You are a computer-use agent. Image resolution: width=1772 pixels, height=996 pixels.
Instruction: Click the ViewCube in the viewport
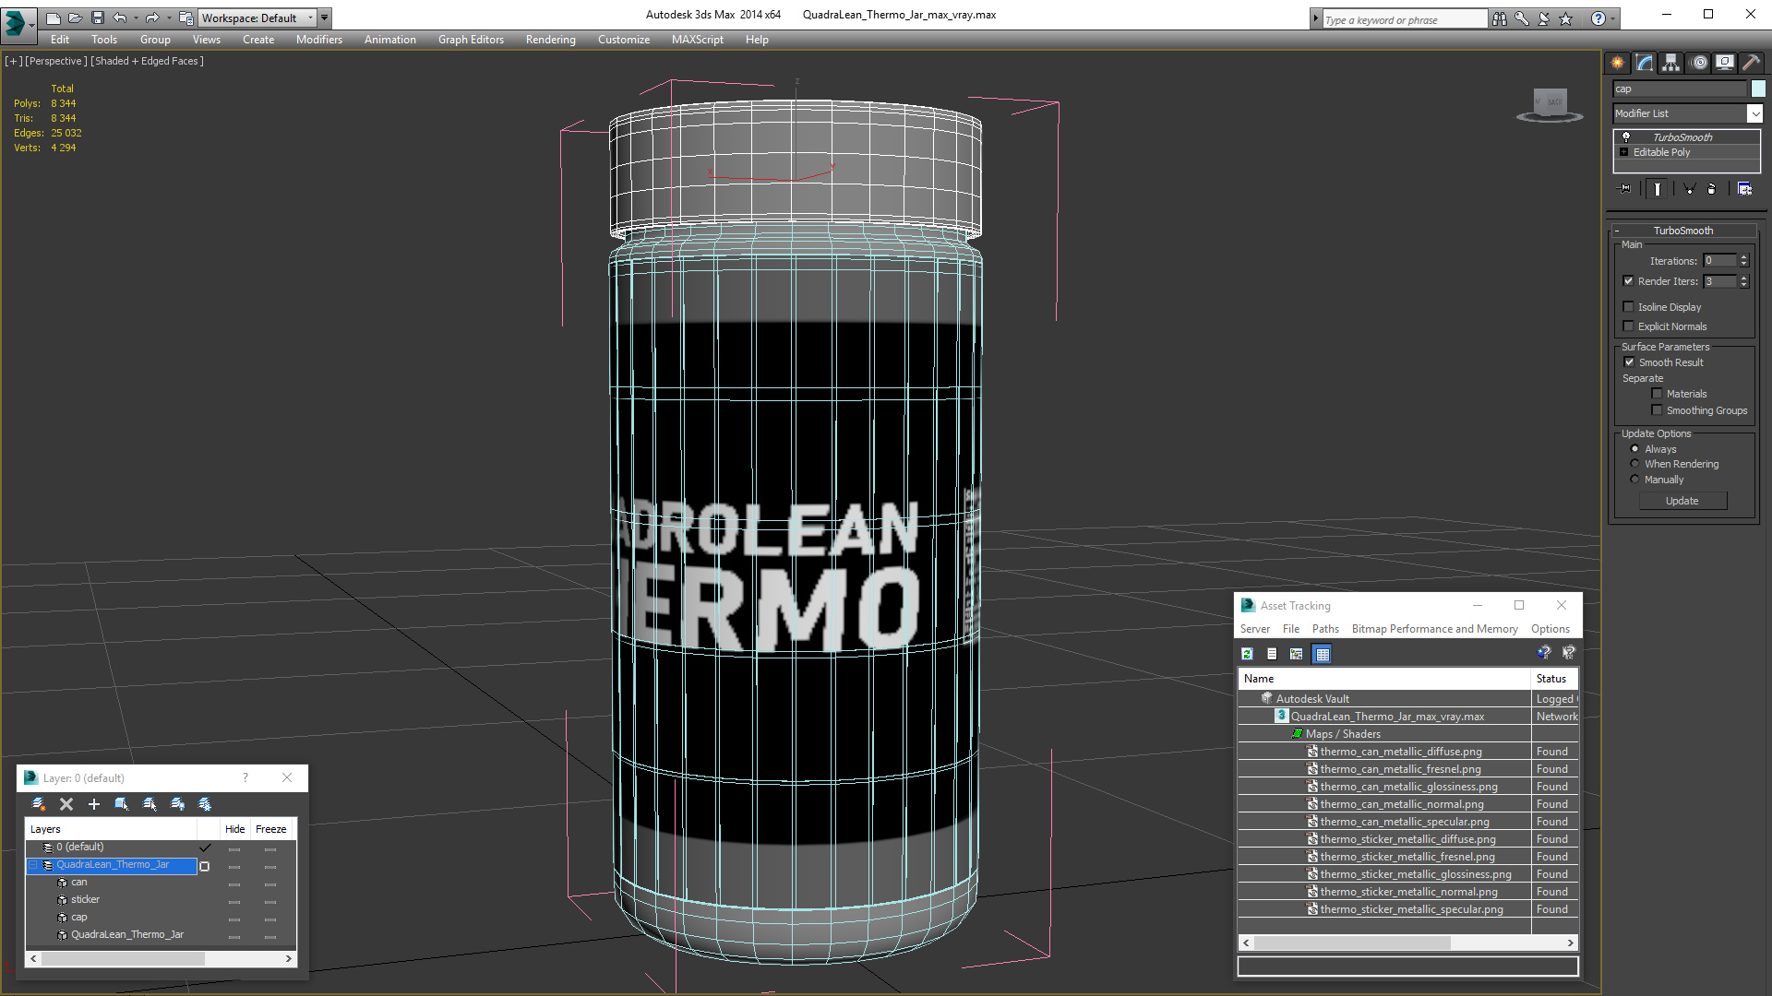coord(1550,104)
